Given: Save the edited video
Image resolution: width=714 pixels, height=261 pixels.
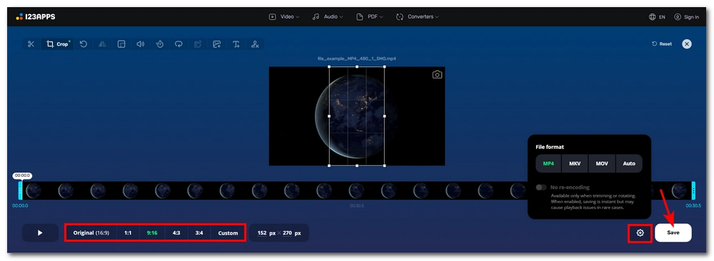Looking at the screenshot, I should click(673, 232).
